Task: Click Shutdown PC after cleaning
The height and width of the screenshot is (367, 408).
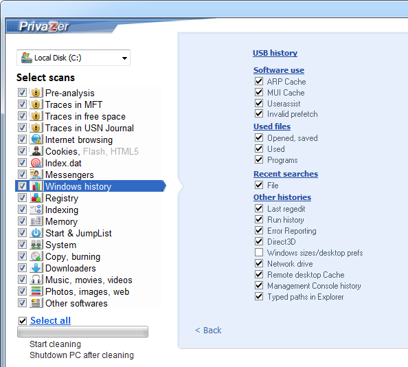Action: [82, 355]
